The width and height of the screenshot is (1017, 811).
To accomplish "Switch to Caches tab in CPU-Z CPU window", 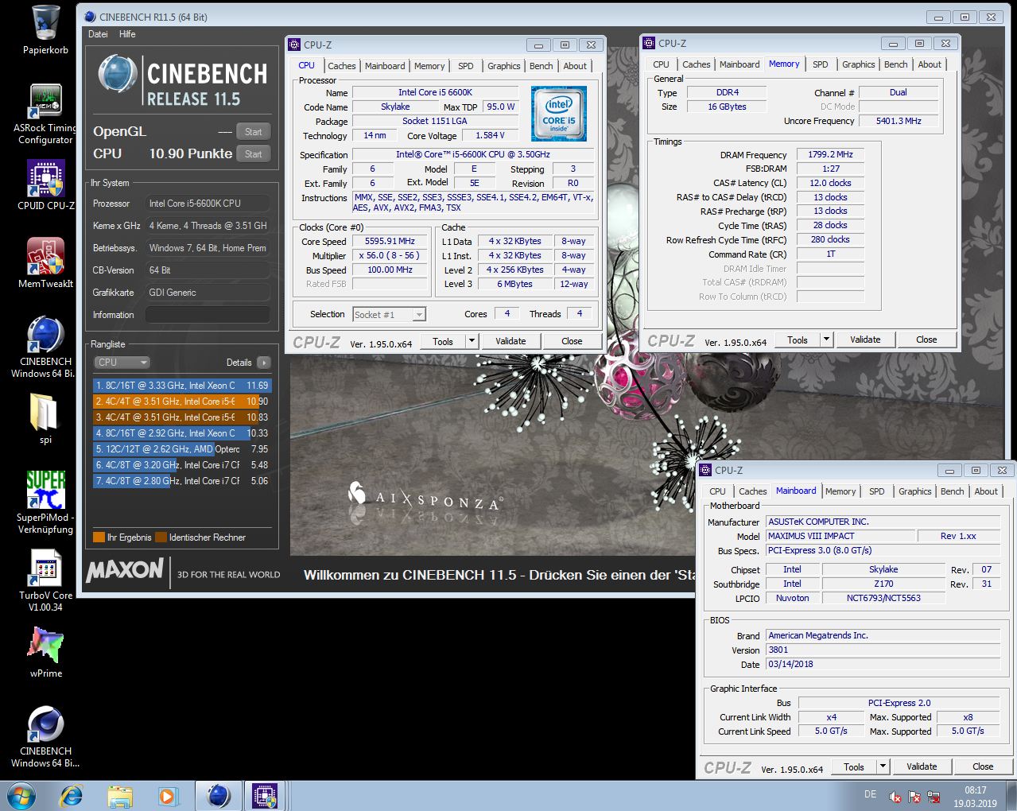I will [342, 66].
